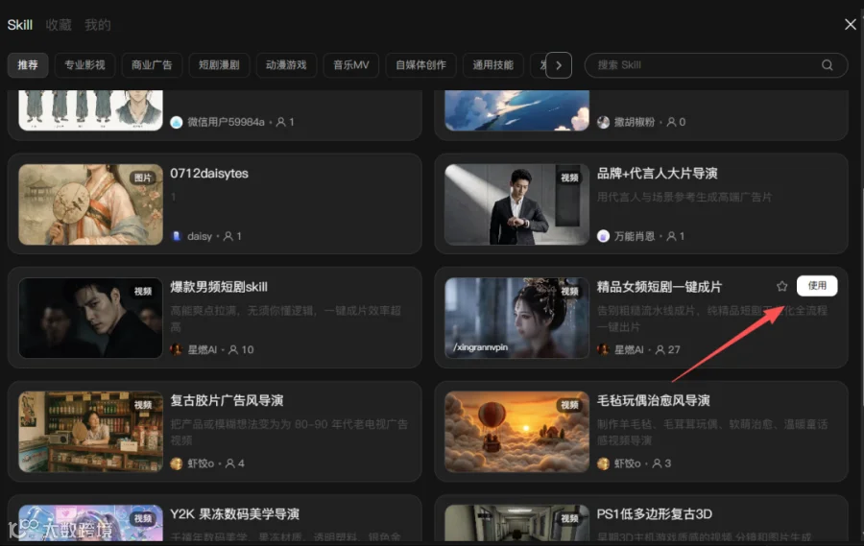Click the 微信用户59984a avatar icon

pos(177,122)
